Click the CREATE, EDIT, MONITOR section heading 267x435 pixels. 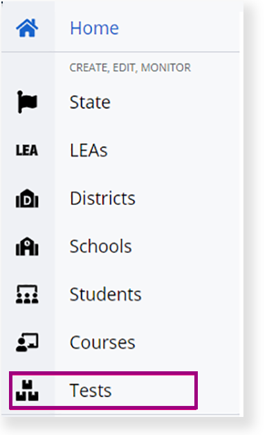(x=130, y=68)
